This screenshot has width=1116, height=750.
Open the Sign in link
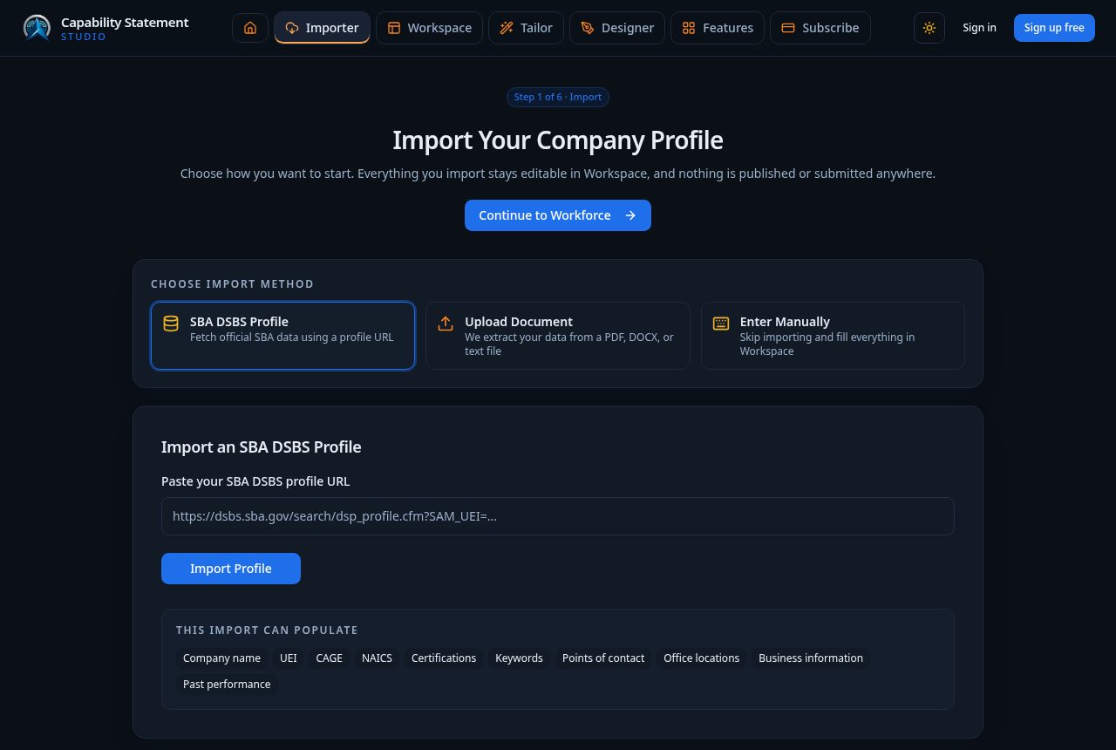coord(979,28)
